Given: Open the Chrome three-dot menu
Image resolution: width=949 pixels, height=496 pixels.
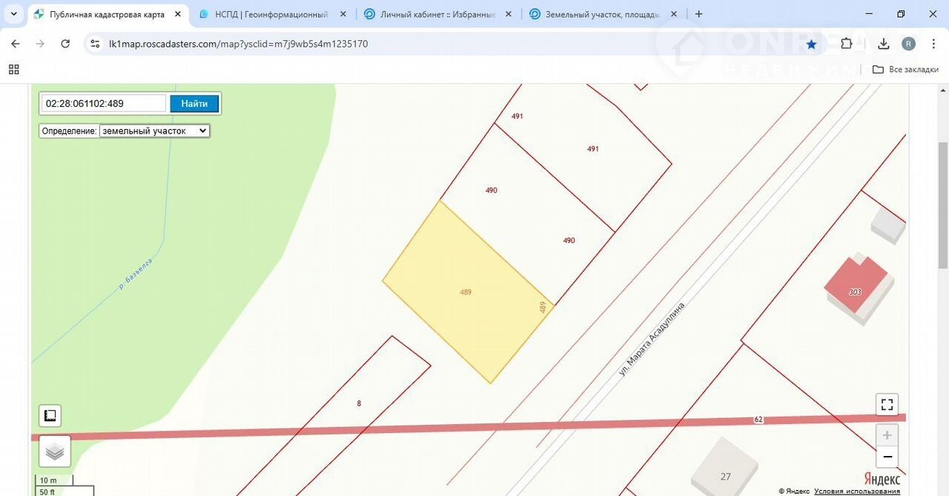Looking at the screenshot, I should (933, 44).
